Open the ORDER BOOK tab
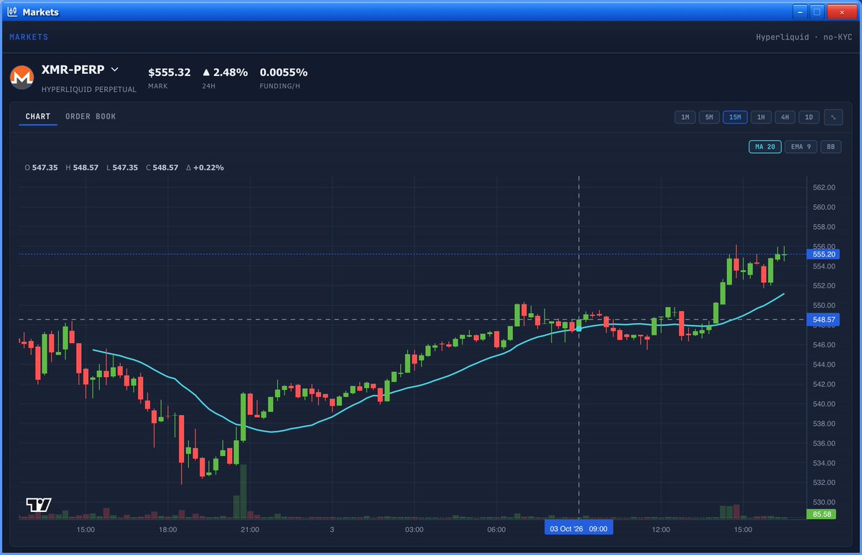Screen dimensions: 862x555 (x=91, y=116)
